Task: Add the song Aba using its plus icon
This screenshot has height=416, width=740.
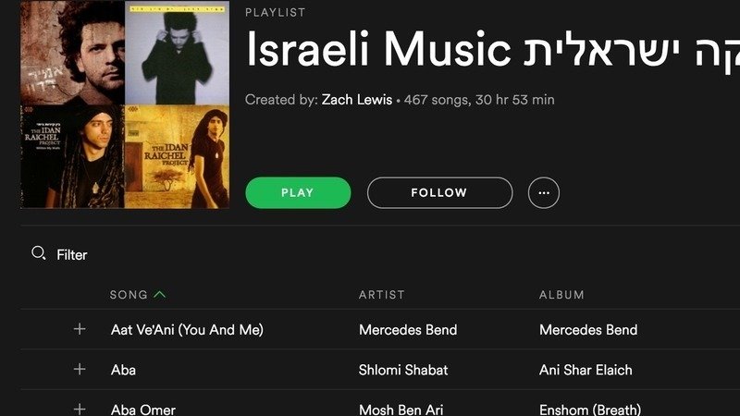Action: 80,369
